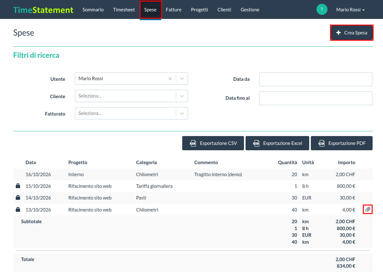
Task: Click the Interno project cell
Action: tap(76, 174)
